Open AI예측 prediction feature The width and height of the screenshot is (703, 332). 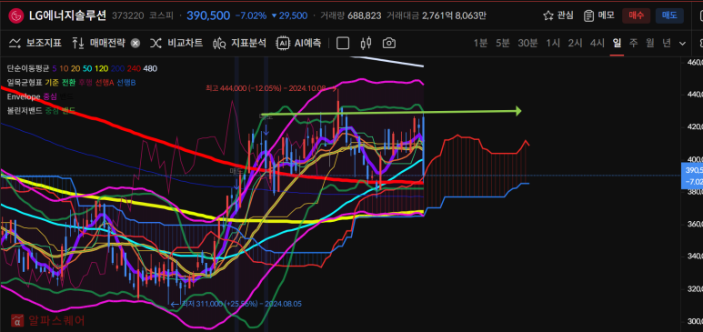[298, 43]
